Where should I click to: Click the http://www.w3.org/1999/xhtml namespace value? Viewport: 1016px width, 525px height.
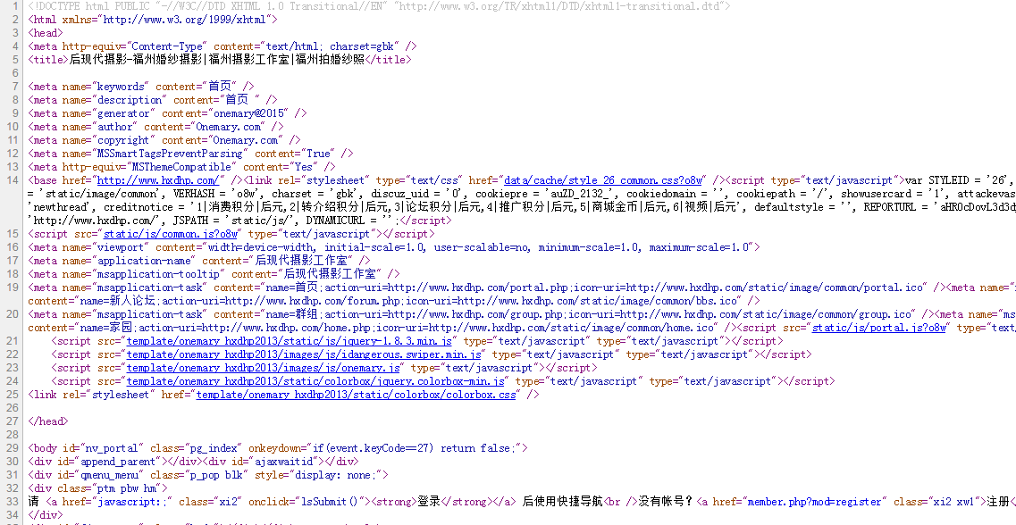[184, 20]
